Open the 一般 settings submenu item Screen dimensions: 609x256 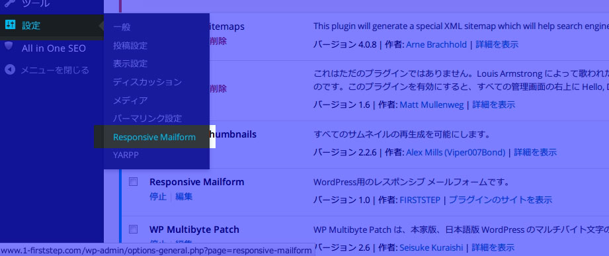pos(122,27)
